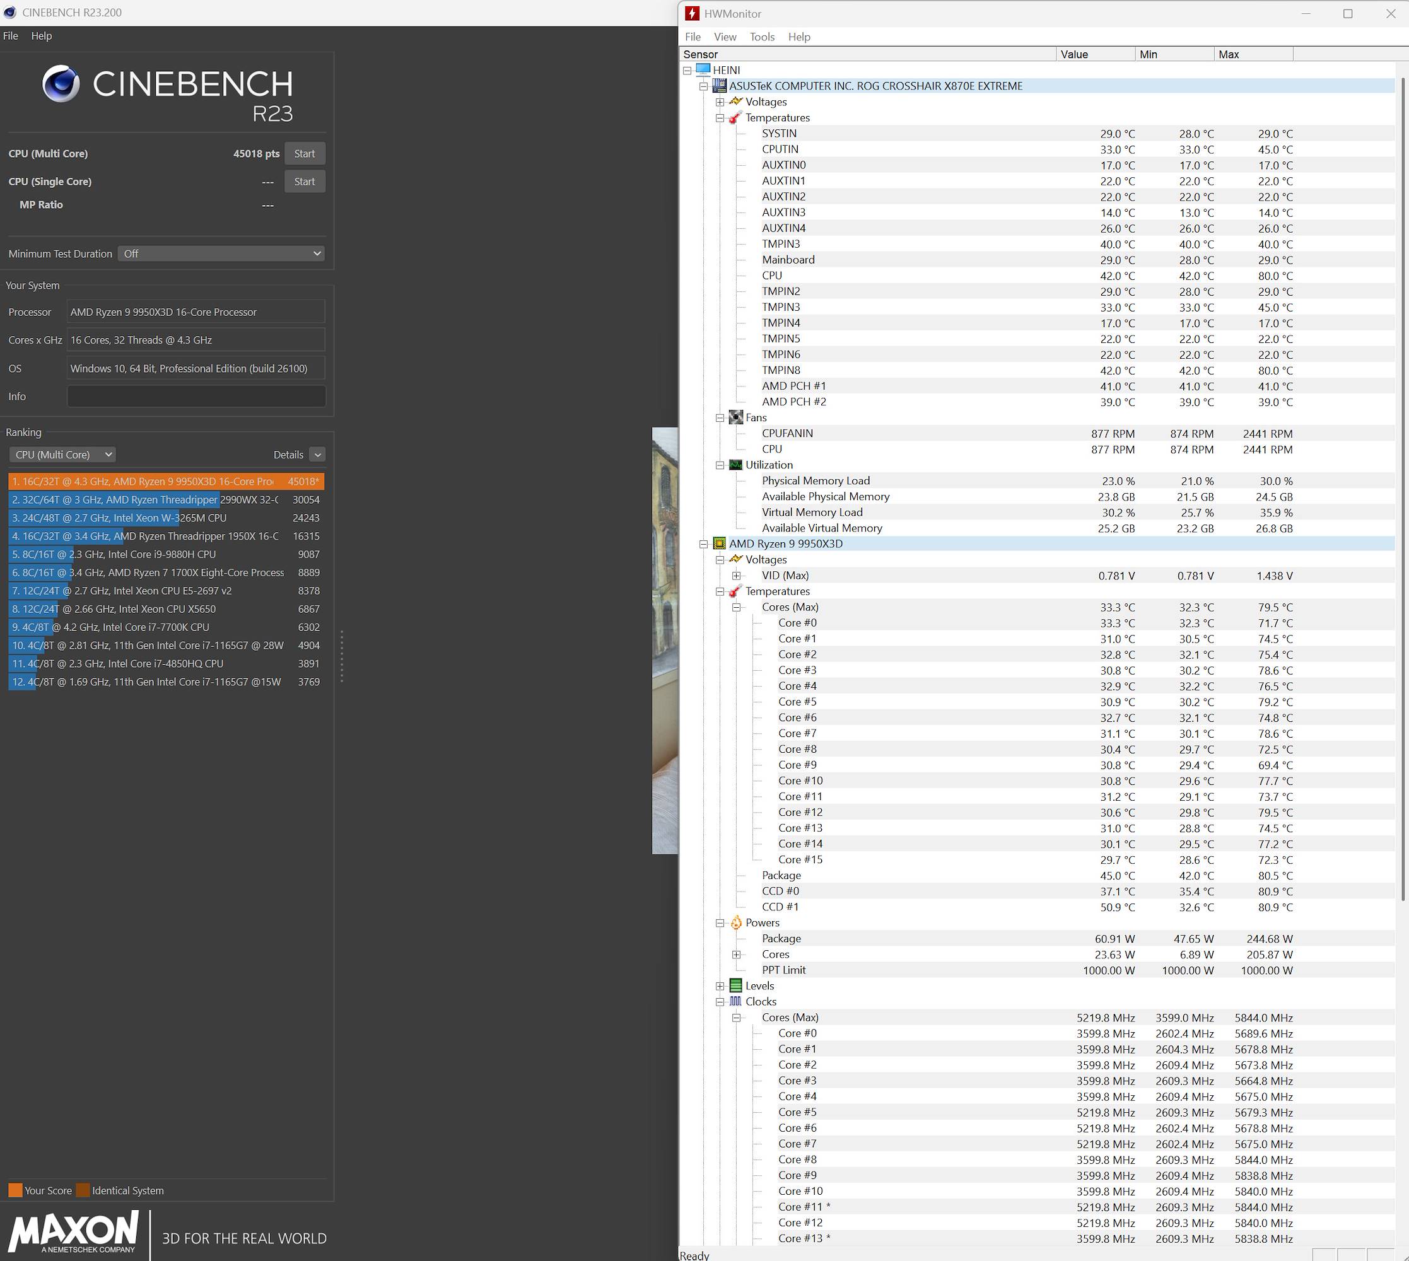Start the CPU (Multi Core) test
This screenshot has height=1261, width=1409.
pos(304,154)
